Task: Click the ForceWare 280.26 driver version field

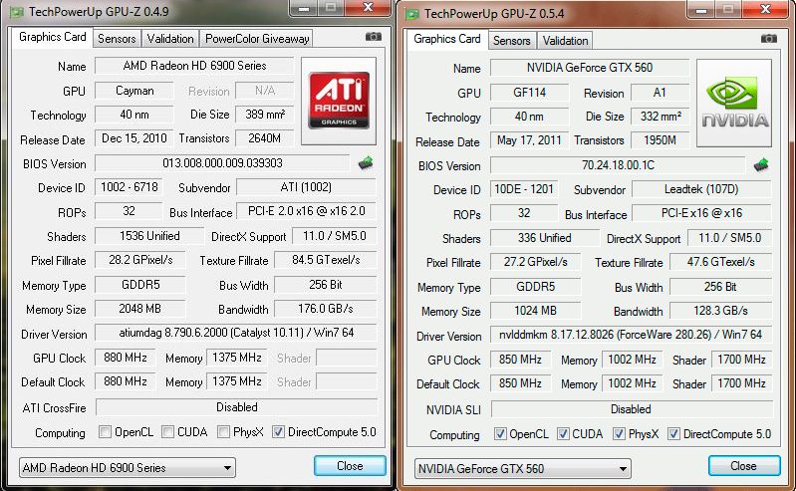Action: pyautogui.click(x=631, y=335)
